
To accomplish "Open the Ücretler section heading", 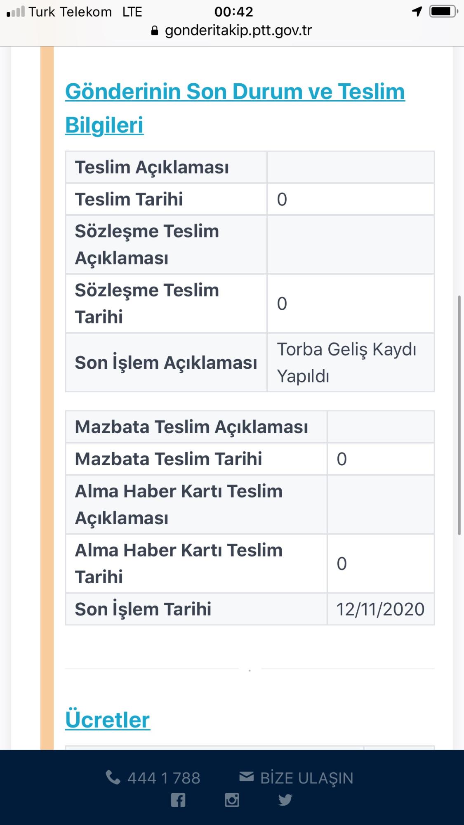I will [x=108, y=720].
